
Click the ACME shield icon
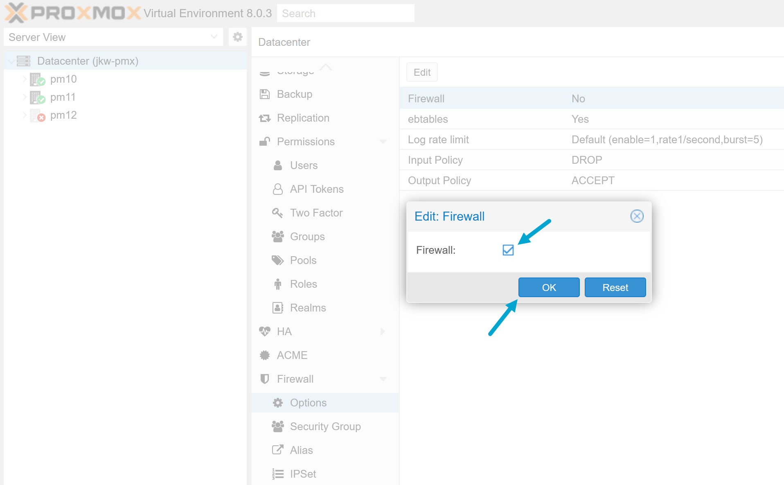(264, 355)
